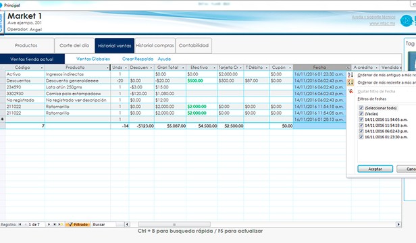Open Ventas Globales link
The width and height of the screenshot is (416, 243).
click(93, 59)
